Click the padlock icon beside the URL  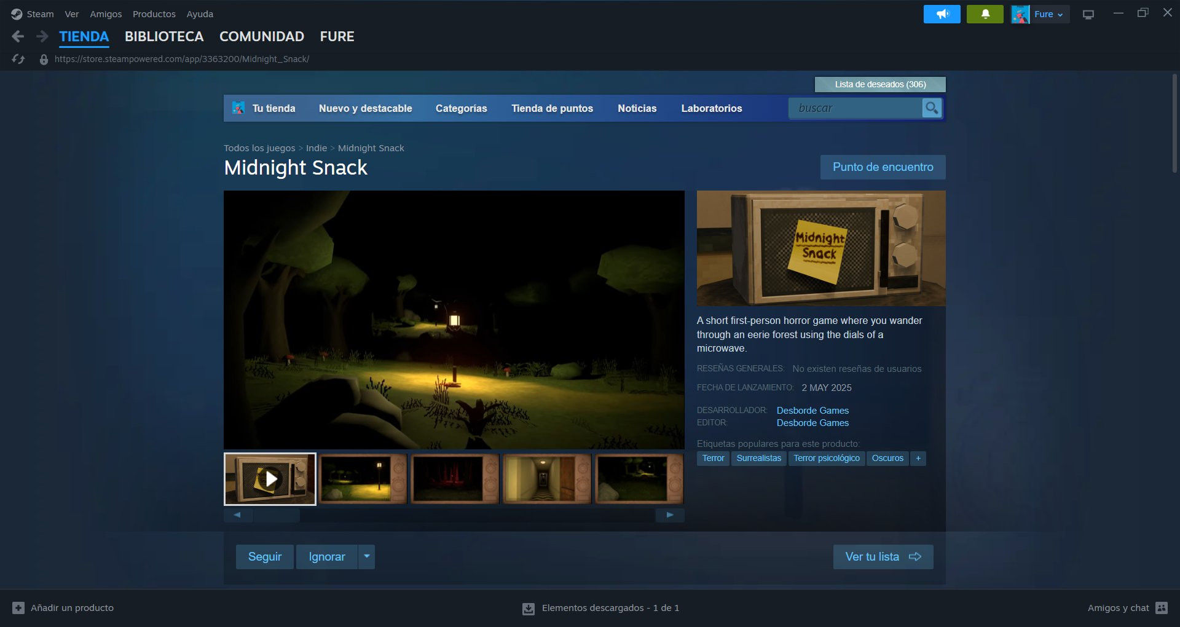[x=44, y=60]
